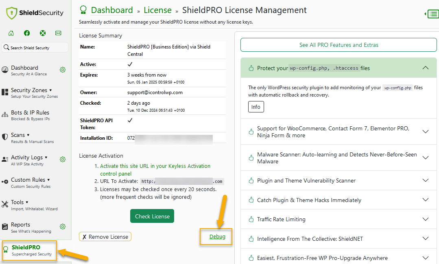Click the search magnifier icon

(6, 47)
